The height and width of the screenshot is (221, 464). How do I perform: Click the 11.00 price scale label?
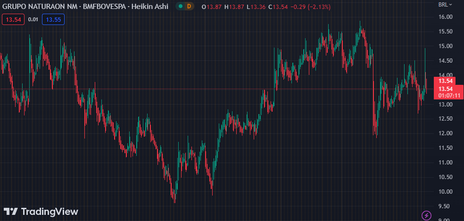point(446,163)
